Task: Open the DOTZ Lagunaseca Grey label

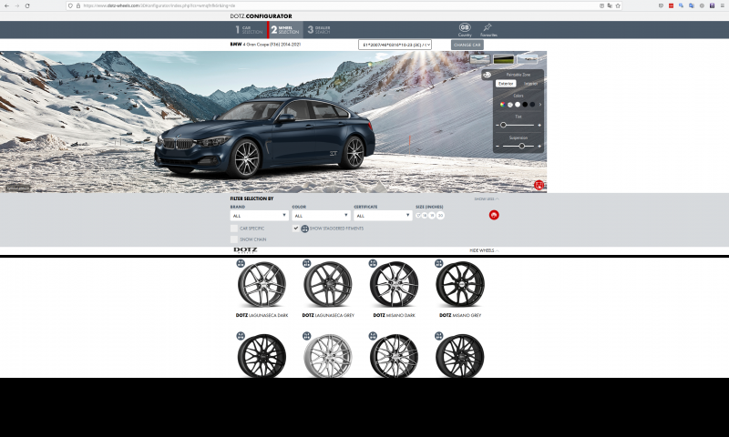Action: [328, 315]
